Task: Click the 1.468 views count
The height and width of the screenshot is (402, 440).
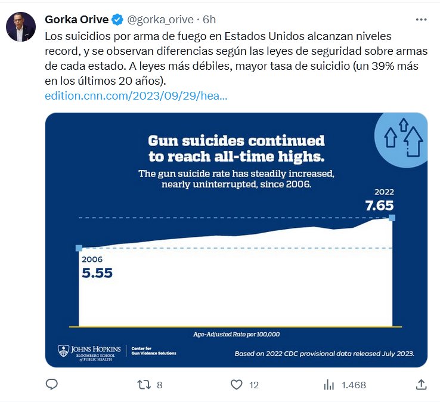Action: point(354,385)
